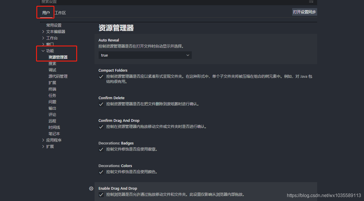
Task: Toggle the Decorations: Colors checkbox
Action: [101, 172]
